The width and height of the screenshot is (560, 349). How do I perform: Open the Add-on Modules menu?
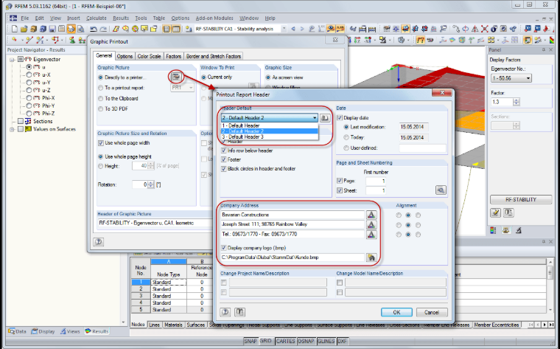(214, 18)
